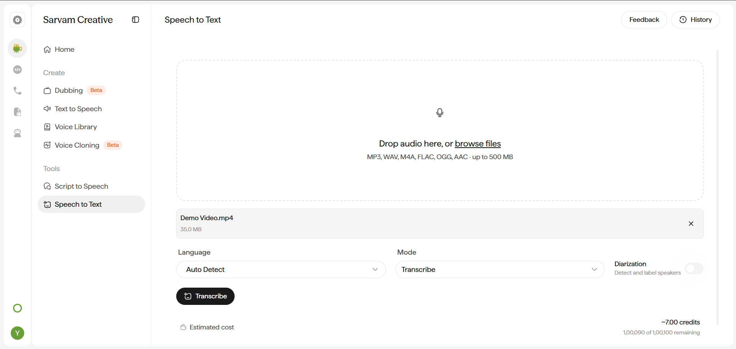The width and height of the screenshot is (736, 349).
Task: Remove the Demo Video.mp4 file
Action: pos(691,224)
